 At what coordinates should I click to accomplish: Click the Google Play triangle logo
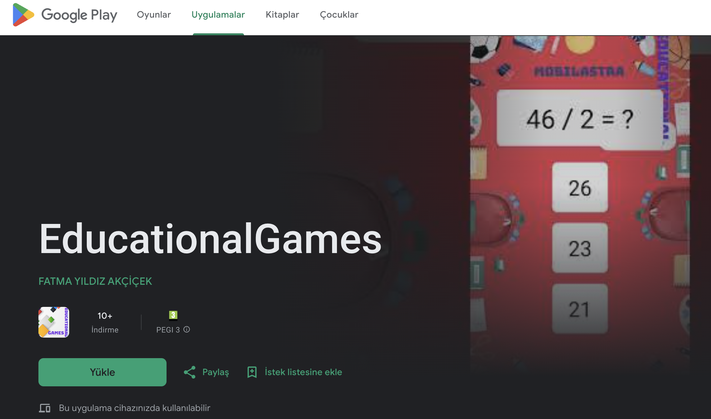tap(23, 15)
